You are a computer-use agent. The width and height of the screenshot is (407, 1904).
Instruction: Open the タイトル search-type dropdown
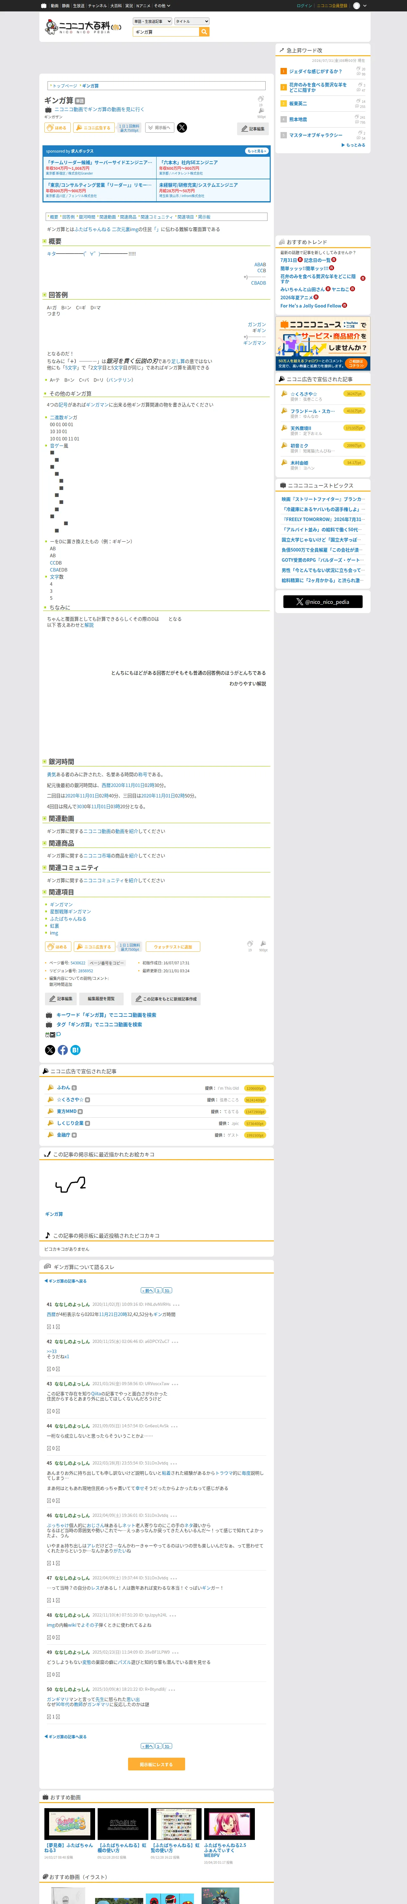pyautogui.click(x=191, y=22)
